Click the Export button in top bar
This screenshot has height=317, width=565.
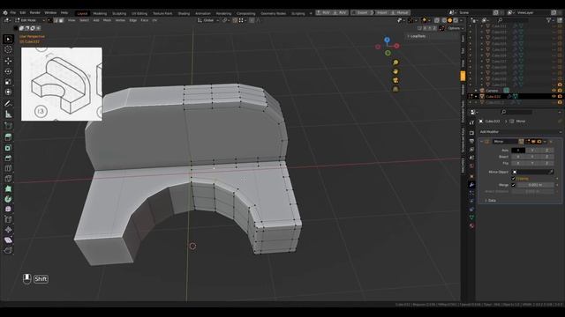[x=361, y=12]
